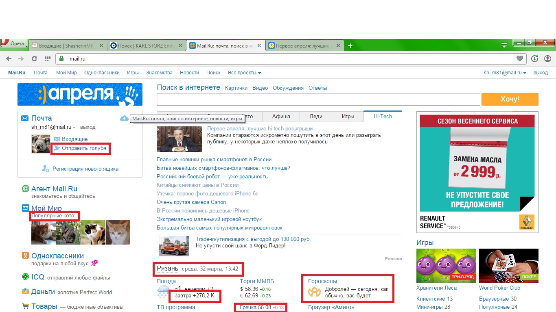This screenshot has width=556, height=312.
Task: Select the Hi-Tech news tab
Action: [x=383, y=116]
